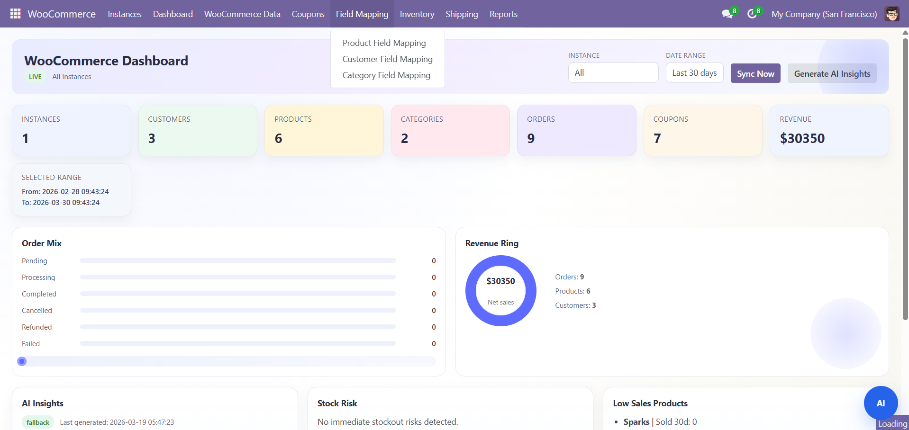The width and height of the screenshot is (909, 430).
Task: Expand the Last 30 days date range
Action: (694, 73)
